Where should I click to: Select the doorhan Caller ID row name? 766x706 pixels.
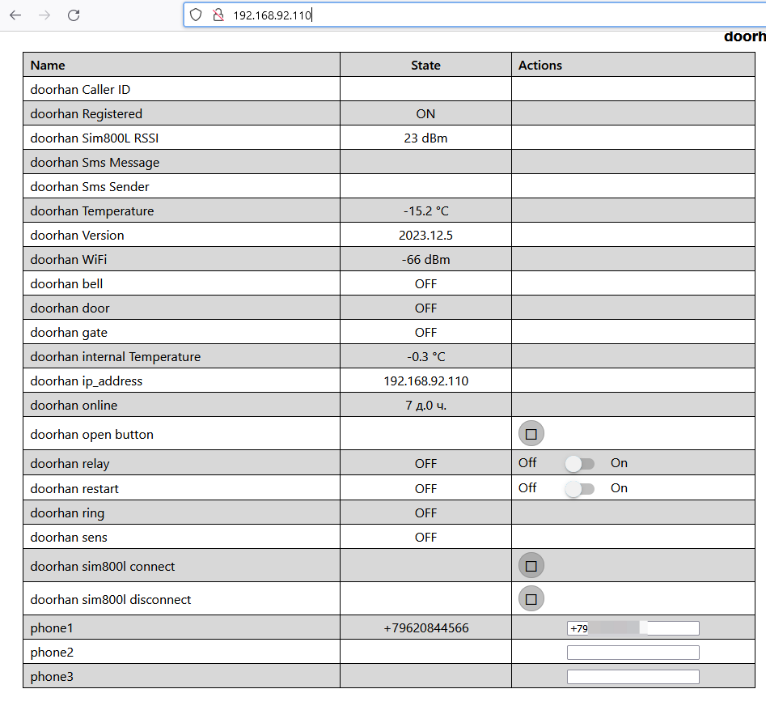coord(80,90)
